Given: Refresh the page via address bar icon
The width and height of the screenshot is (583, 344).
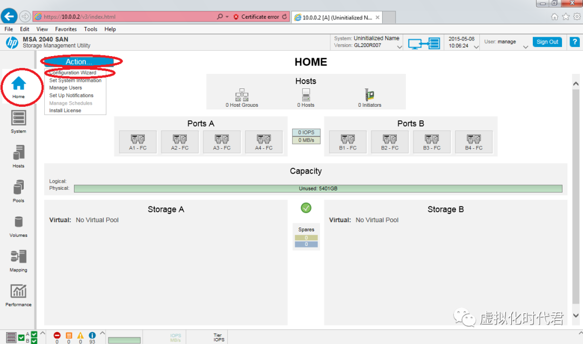Looking at the screenshot, I should (x=284, y=17).
